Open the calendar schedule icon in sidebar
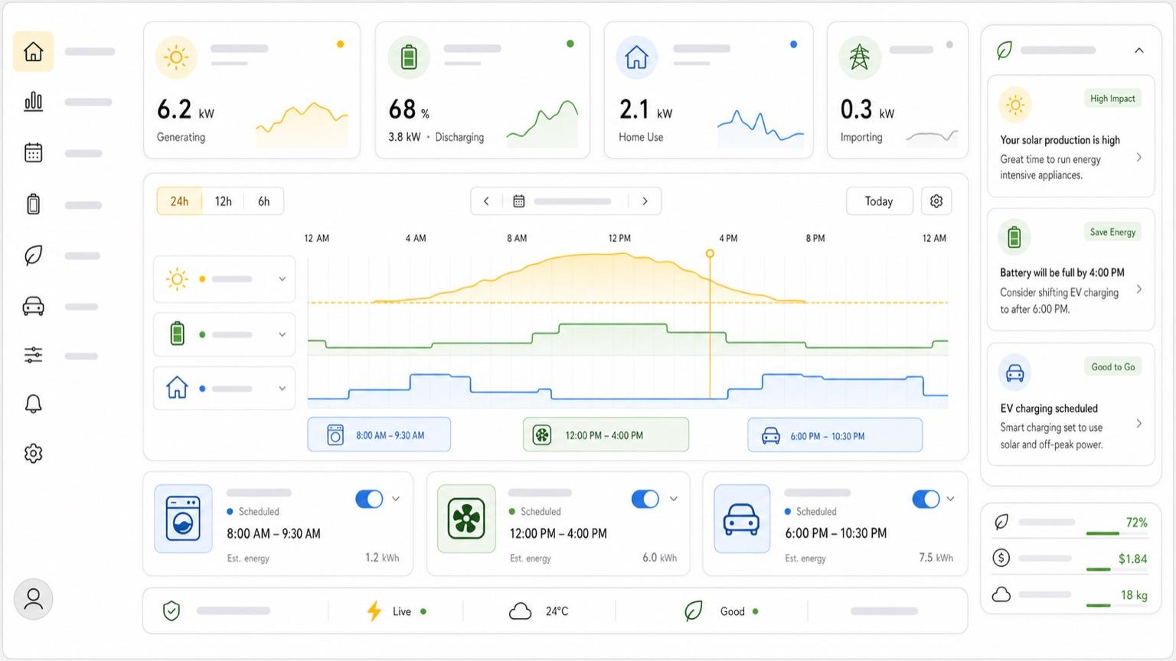This screenshot has height=661, width=1176. (x=33, y=152)
